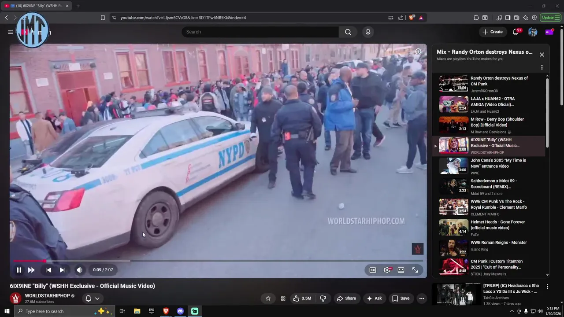Viewport: 564px width, 317px height.
Task: Open File Explorer from the taskbar
Action: pyautogui.click(x=137, y=311)
